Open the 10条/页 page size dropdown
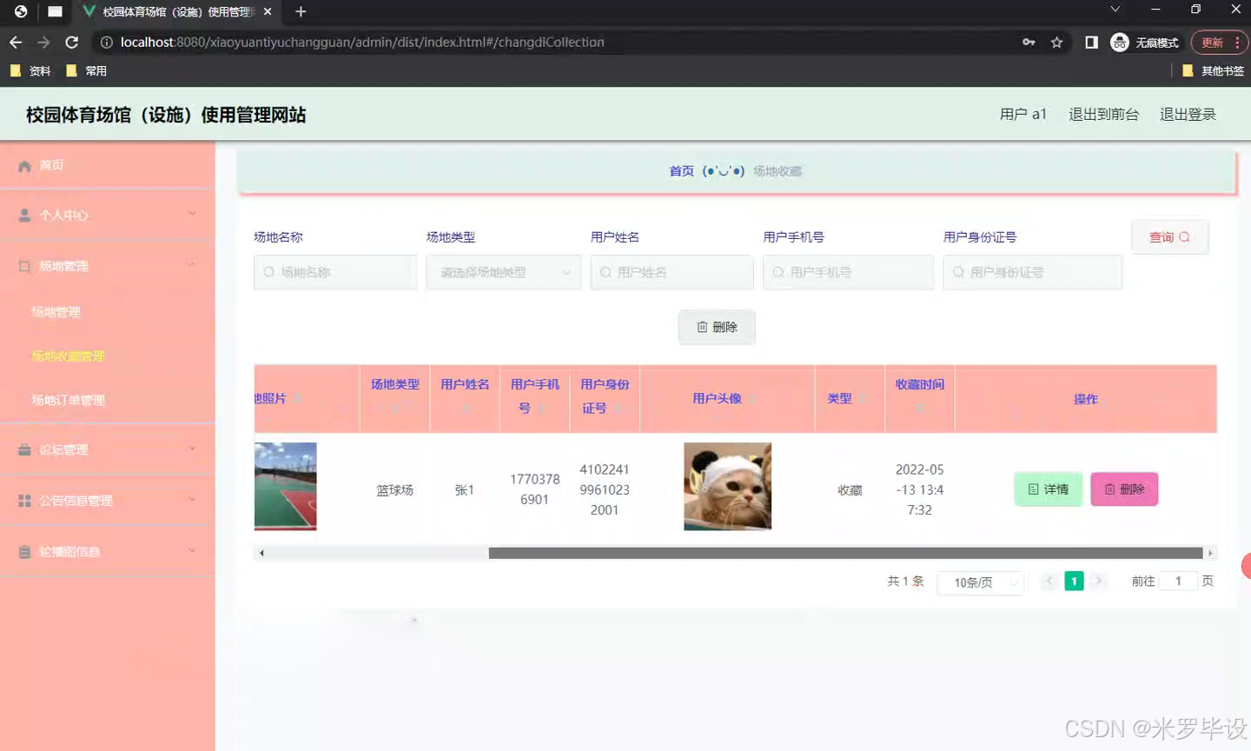1251x751 pixels. pos(980,582)
